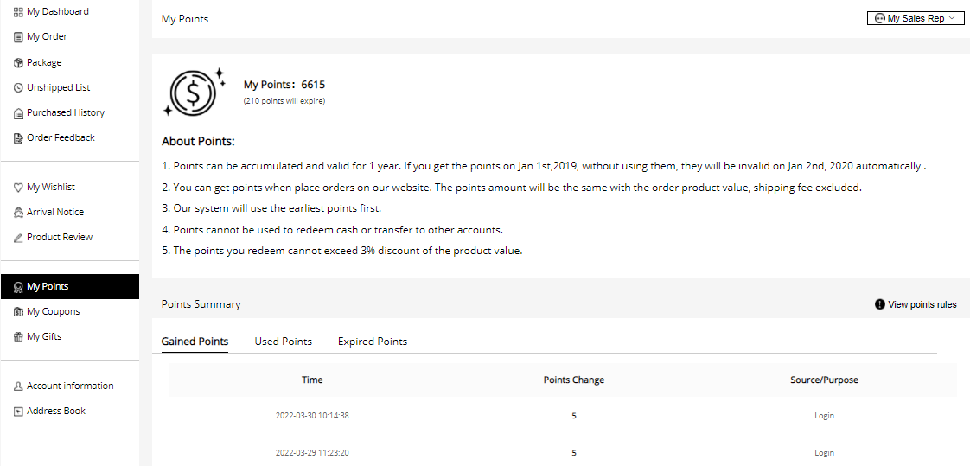This screenshot has width=970, height=466.
Task: Open Order Feedback from sidebar
Action: tap(61, 138)
